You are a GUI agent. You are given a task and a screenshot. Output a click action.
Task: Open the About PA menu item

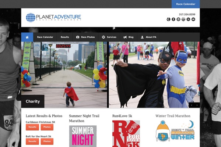148,37
